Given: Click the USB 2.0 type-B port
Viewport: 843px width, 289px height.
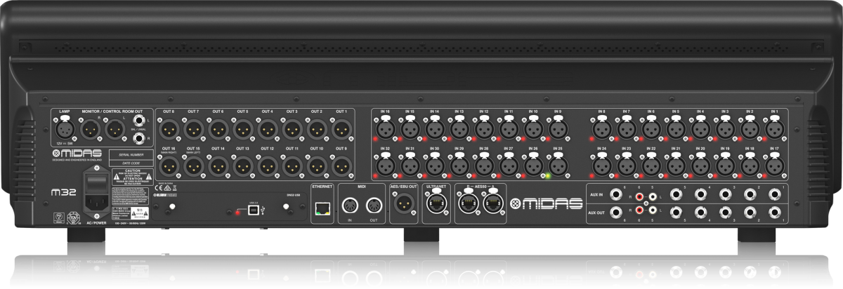Looking at the screenshot, I should 253,210.
